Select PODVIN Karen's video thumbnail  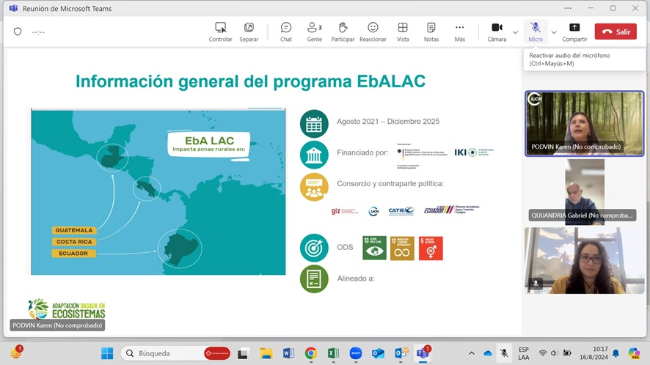point(584,122)
